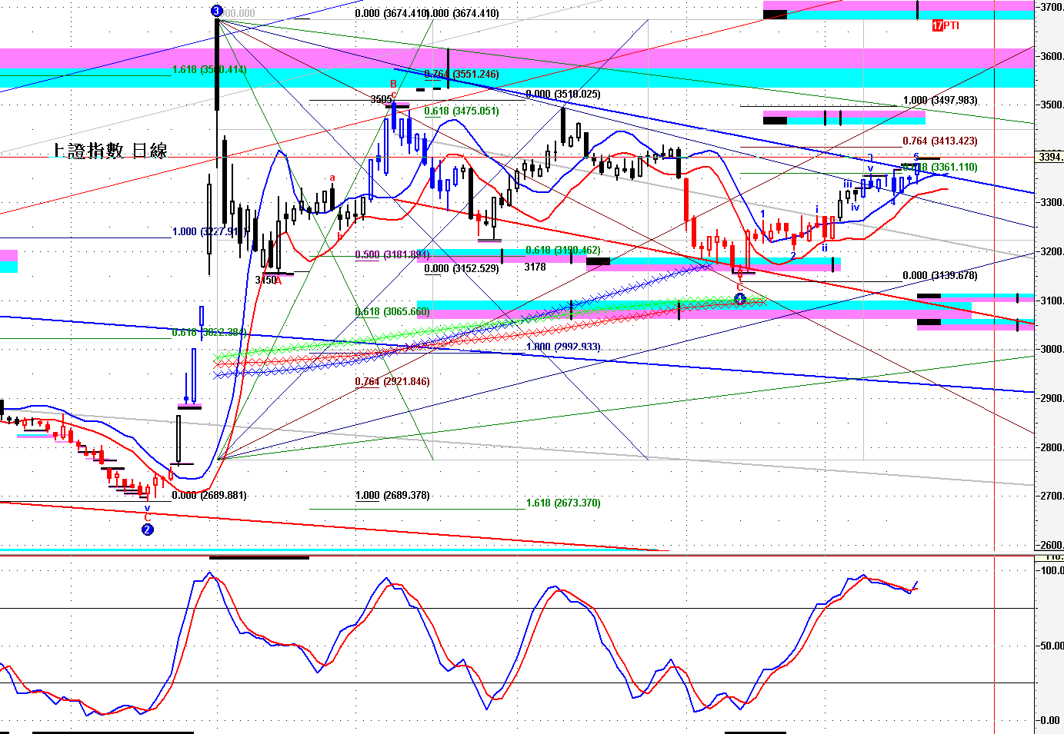Select the circled wave 4 marker near red C
Screen dimensions: 1064x734
(x=740, y=298)
